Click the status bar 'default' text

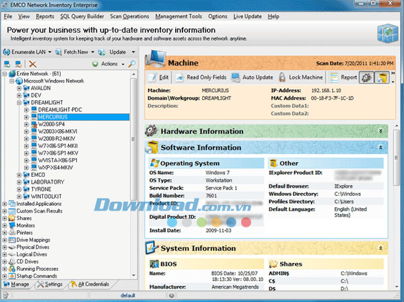coord(128,295)
